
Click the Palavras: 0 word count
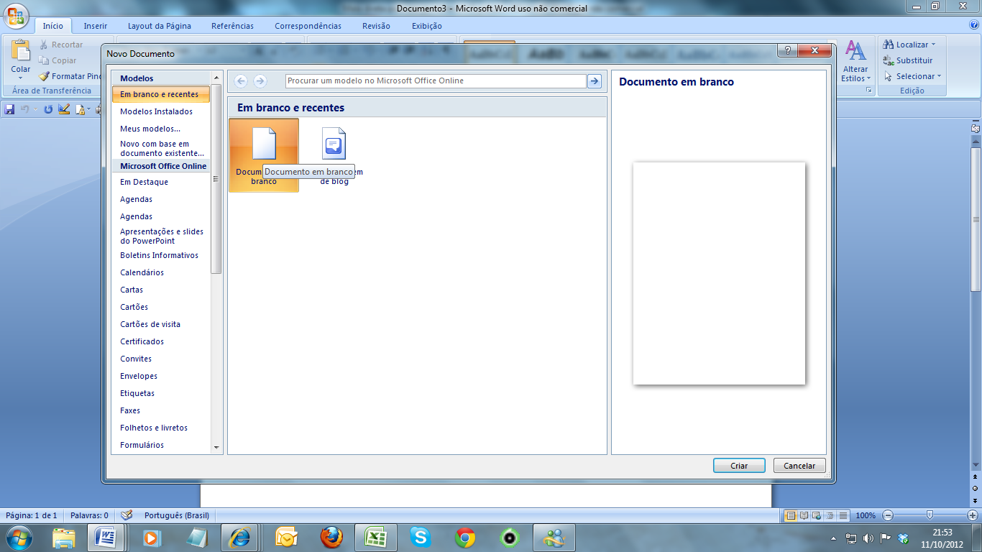(89, 515)
